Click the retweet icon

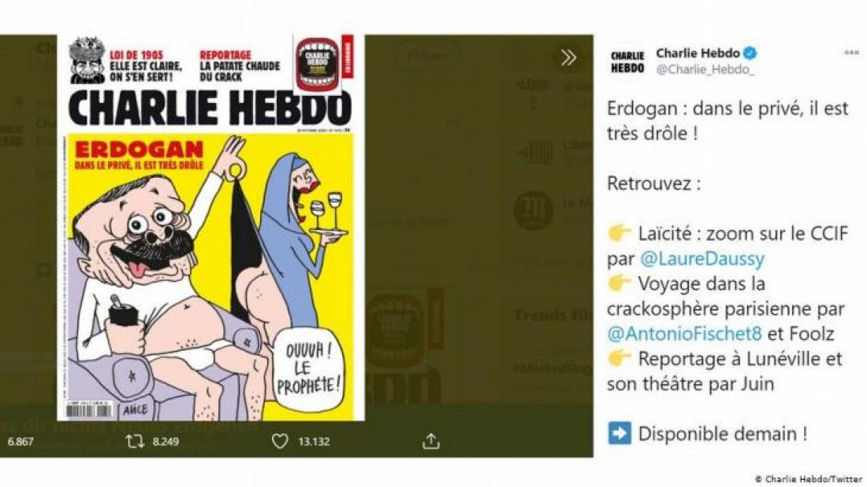134,441
